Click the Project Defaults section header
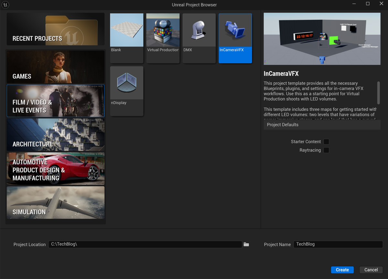The height and width of the screenshot is (279, 388). (x=322, y=125)
